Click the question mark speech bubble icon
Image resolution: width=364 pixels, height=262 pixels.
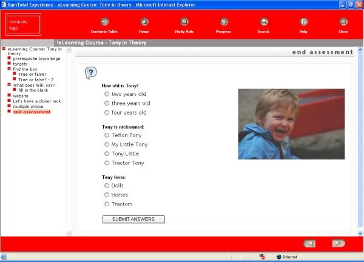point(91,73)
